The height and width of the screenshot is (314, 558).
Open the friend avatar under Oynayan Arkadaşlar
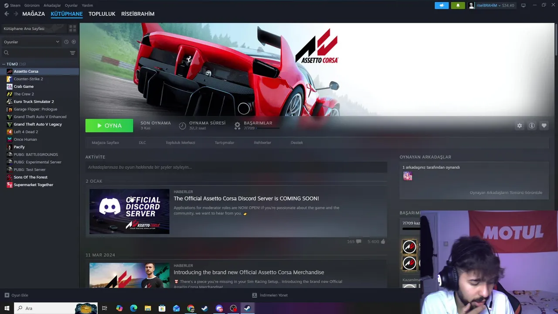point(408,176)
